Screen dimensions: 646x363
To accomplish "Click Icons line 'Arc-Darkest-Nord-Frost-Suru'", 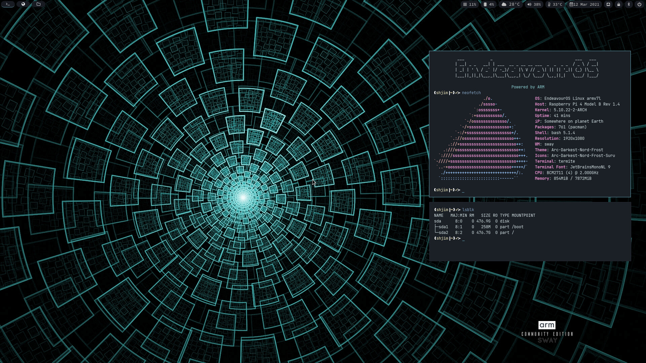I will [x=575, y=156].
